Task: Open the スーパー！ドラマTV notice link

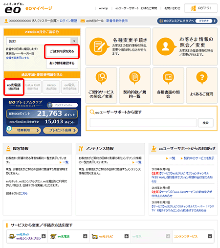Action: (183, 208)
